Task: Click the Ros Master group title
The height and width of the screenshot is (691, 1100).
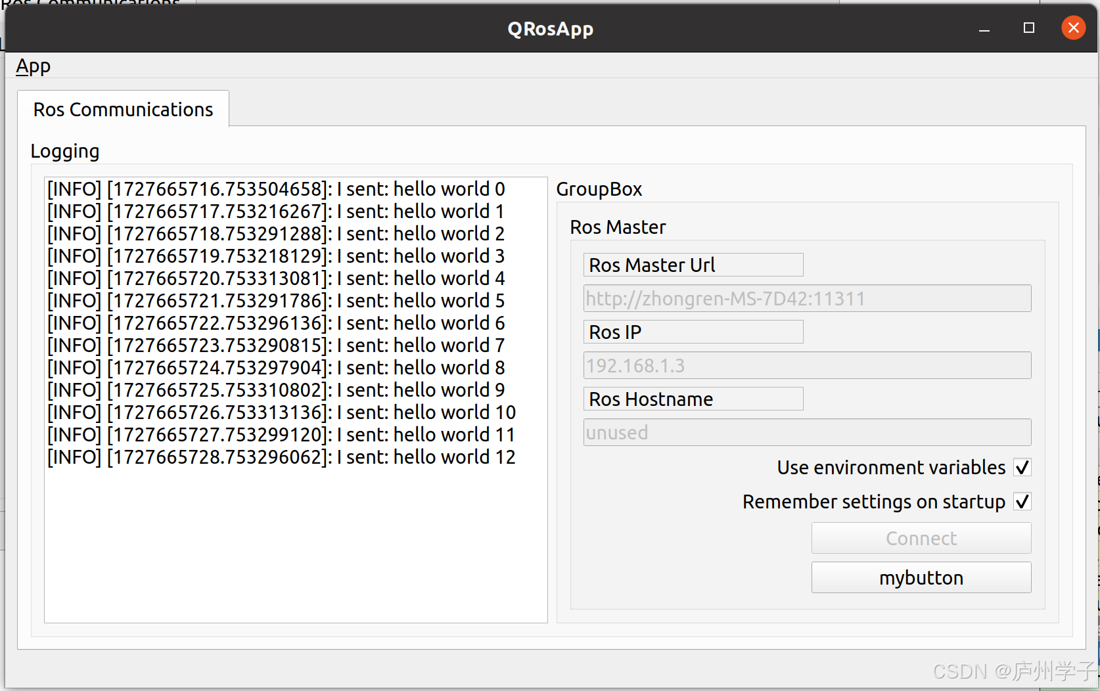Action: (618, 227)
